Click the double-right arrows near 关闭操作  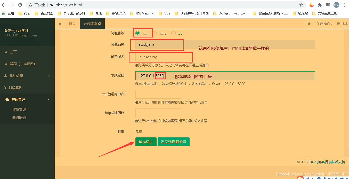(309, 23)
